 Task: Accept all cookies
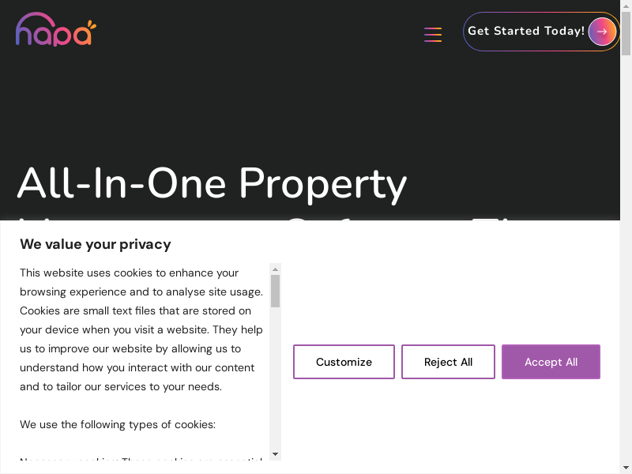click(x=551, y=362)
